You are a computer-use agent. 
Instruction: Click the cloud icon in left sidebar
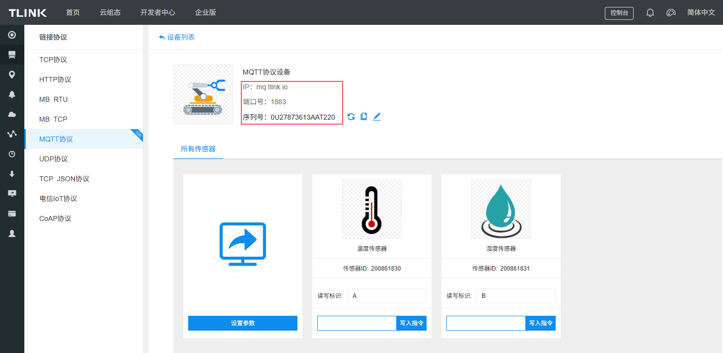[12, 114]
